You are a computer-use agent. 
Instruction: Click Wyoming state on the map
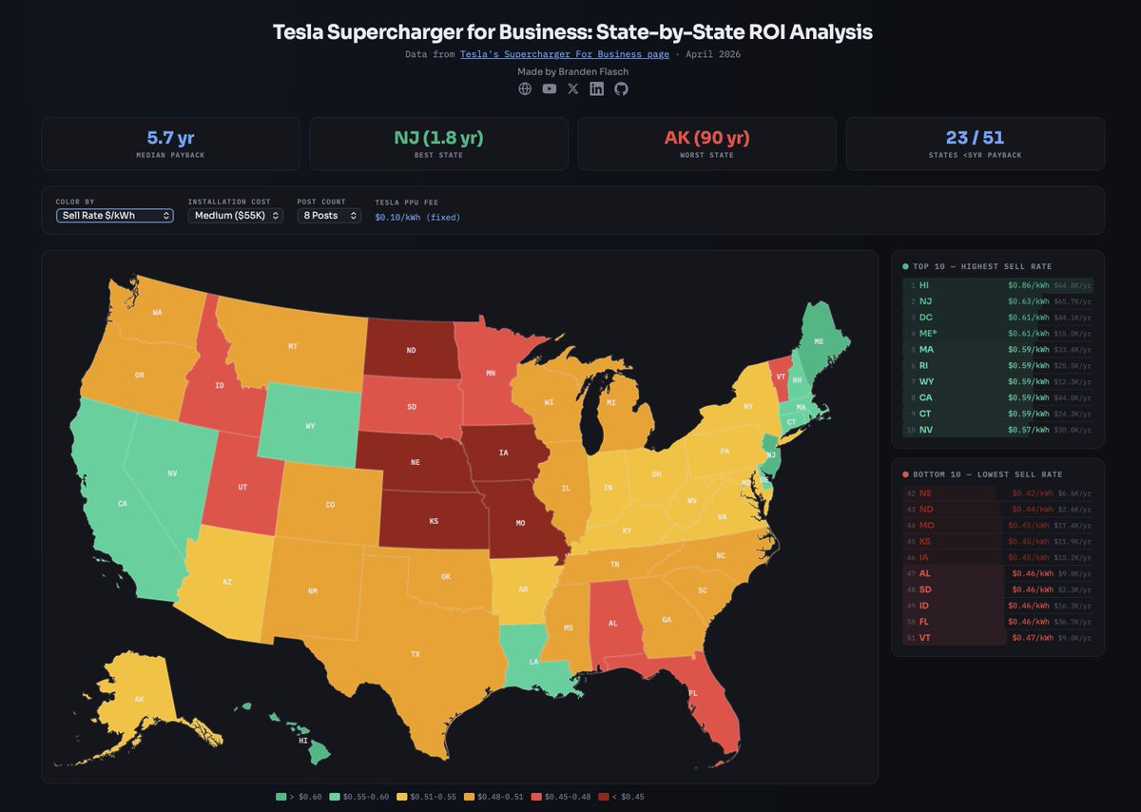tap(310, 426)
